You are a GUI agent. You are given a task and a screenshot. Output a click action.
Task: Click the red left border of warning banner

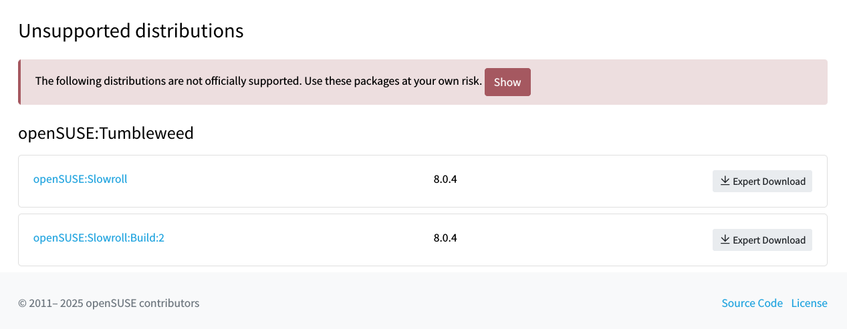[x=19, y=82]
